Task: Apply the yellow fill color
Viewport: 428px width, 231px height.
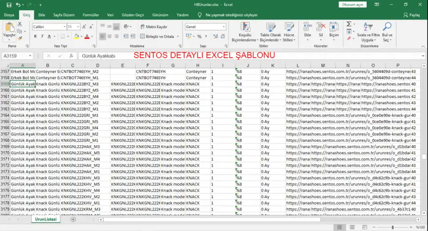Action: (77, 36)
